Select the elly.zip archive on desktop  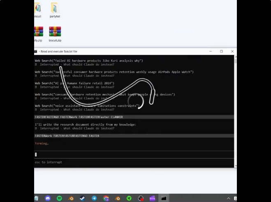(x=38, y=34)
